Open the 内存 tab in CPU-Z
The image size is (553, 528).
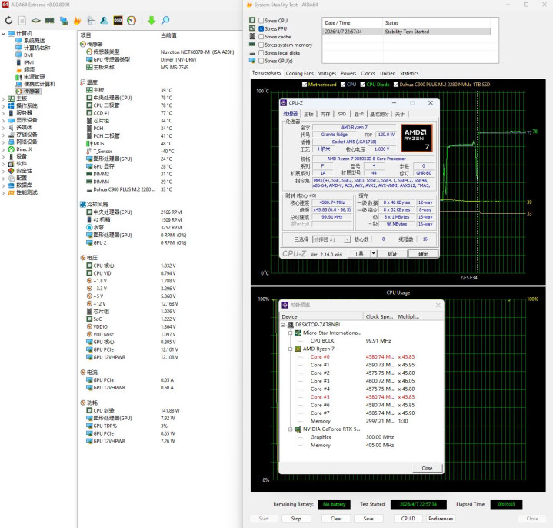point(325,113)
